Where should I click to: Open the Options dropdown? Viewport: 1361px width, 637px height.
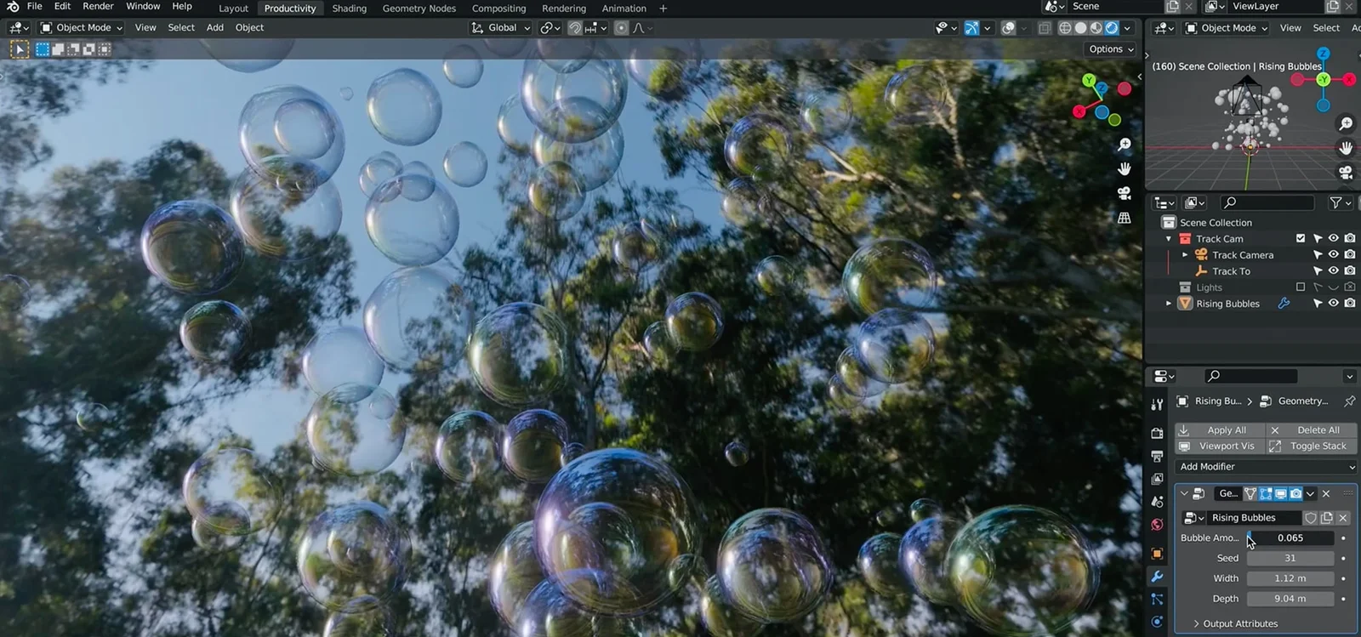coord(1112,49)
